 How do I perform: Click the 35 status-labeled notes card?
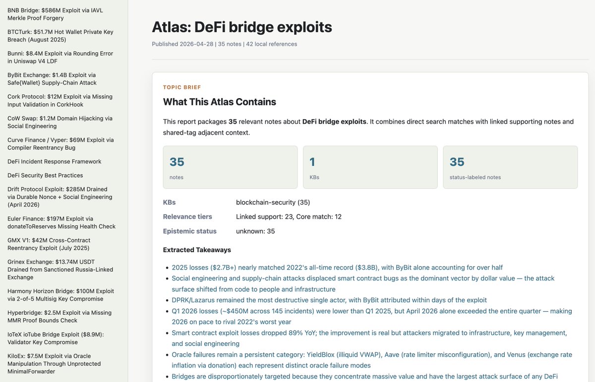(510, 167)
